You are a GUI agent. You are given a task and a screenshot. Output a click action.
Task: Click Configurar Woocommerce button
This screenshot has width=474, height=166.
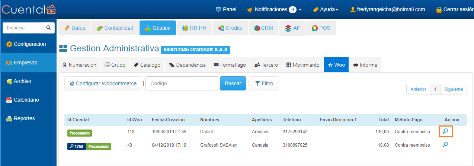[x=103, y=83]
